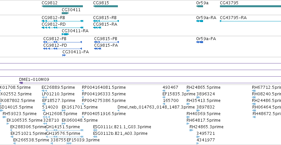Screen dimensions: 281x145
Task: Click the CG43795-RA transcript line
Action: click(x=250, y=21)
